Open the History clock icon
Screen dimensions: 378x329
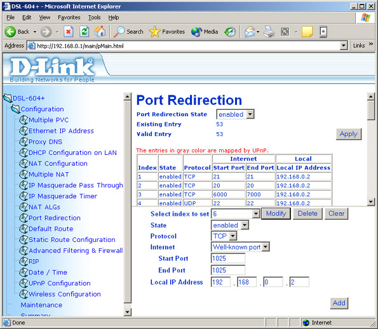click(x=230, y=32)
